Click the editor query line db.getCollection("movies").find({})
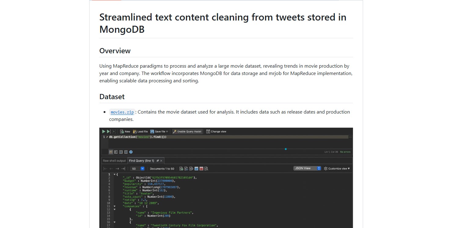Viewport: 474px width, 228px height. click(x=138, y=137)
